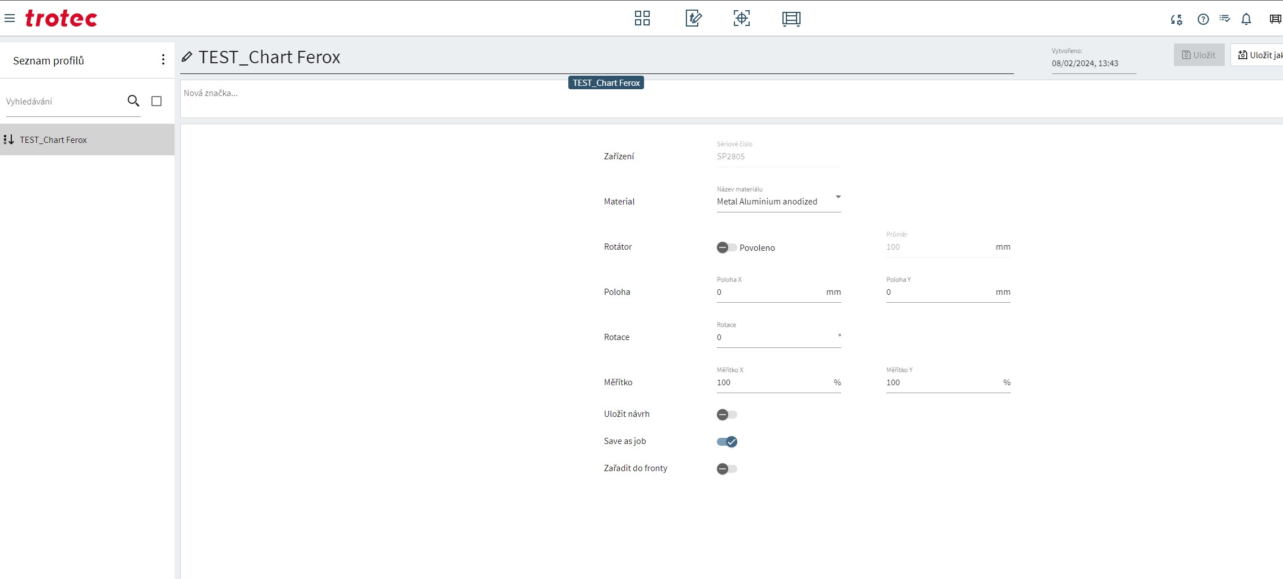Click the sync settings icon
Screen dimensions: 1283x579
coord(1176,20)
